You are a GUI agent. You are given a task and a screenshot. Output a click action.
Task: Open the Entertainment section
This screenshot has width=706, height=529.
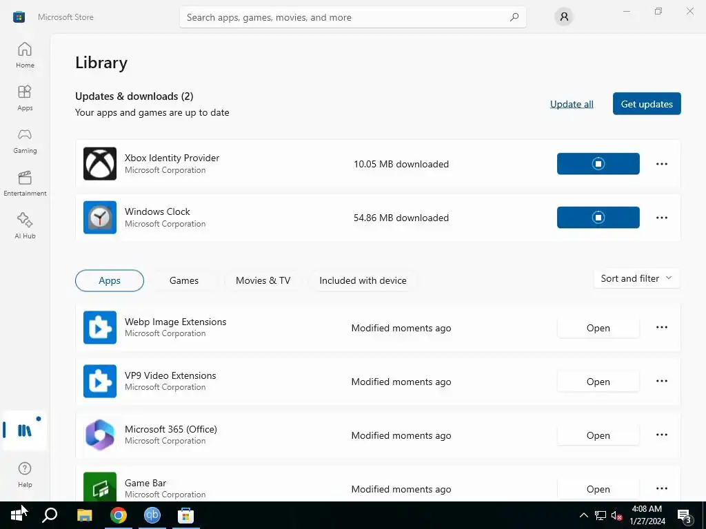coord(25,183)
